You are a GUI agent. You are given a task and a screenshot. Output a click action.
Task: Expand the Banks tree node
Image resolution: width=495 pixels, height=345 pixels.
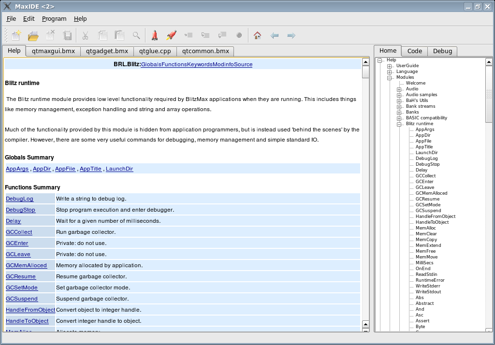[399, 113]
